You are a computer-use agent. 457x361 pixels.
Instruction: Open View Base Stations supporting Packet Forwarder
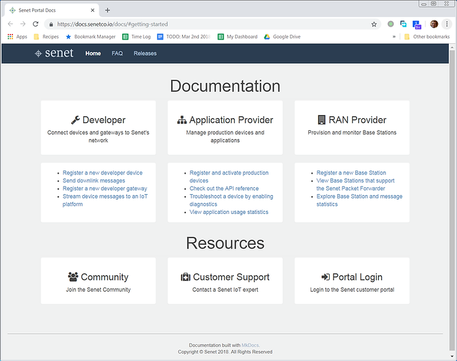pos(356,184)
